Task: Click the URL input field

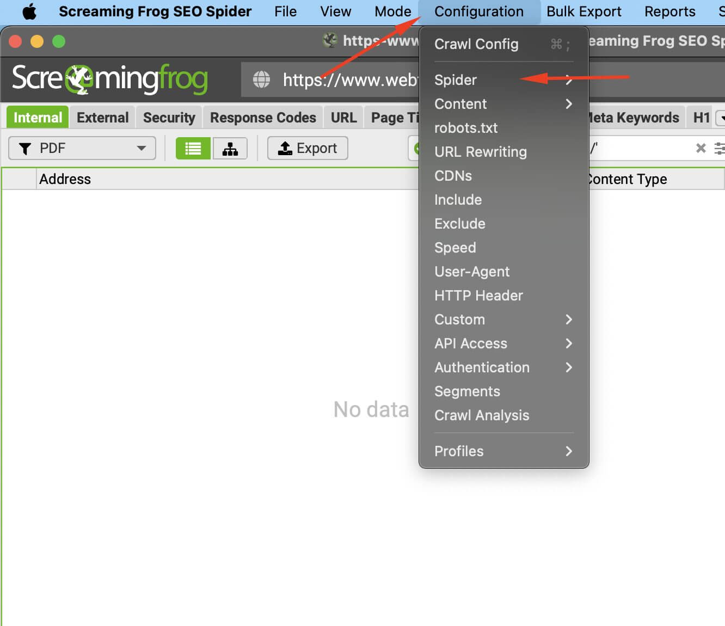Action: (348, 80)
